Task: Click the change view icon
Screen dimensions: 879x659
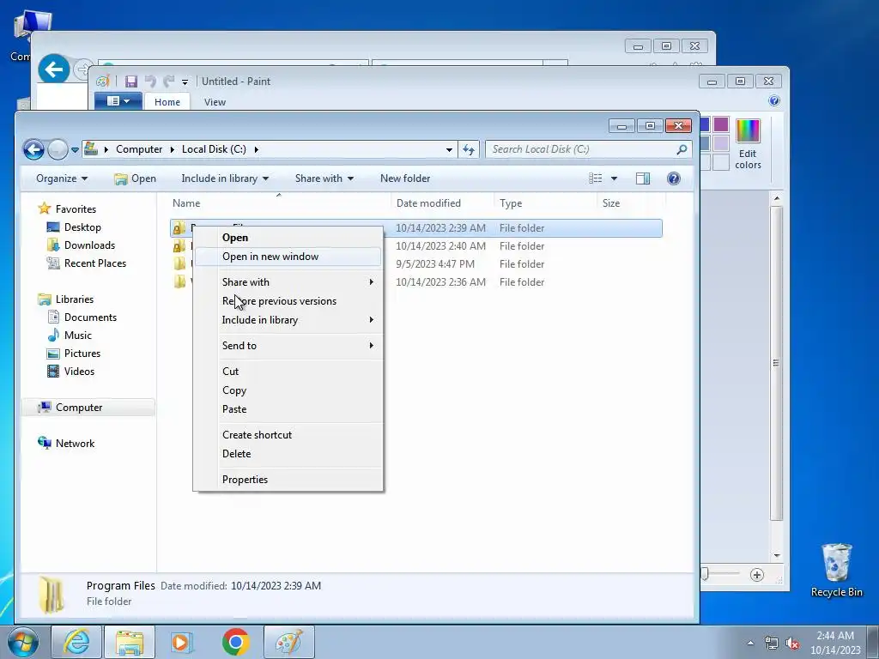Action: [x=596, y=178]
